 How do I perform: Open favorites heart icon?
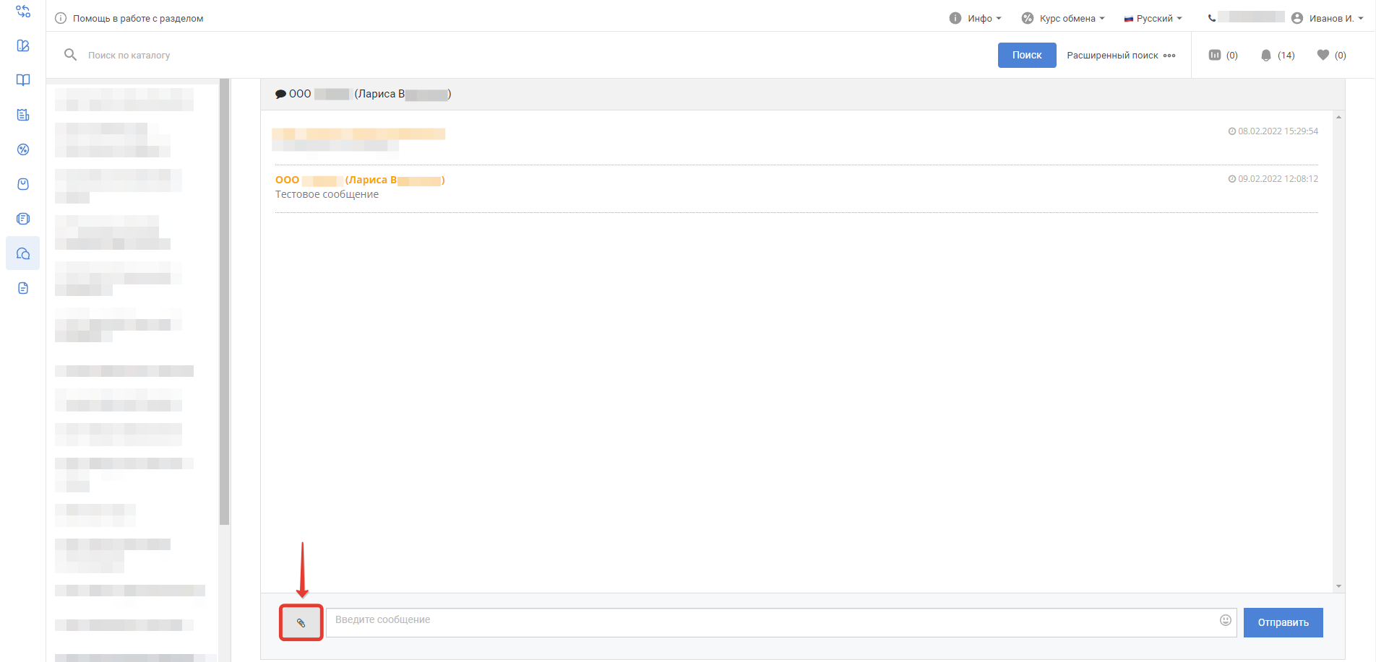pyautogui.click(x=1330, y=56)
